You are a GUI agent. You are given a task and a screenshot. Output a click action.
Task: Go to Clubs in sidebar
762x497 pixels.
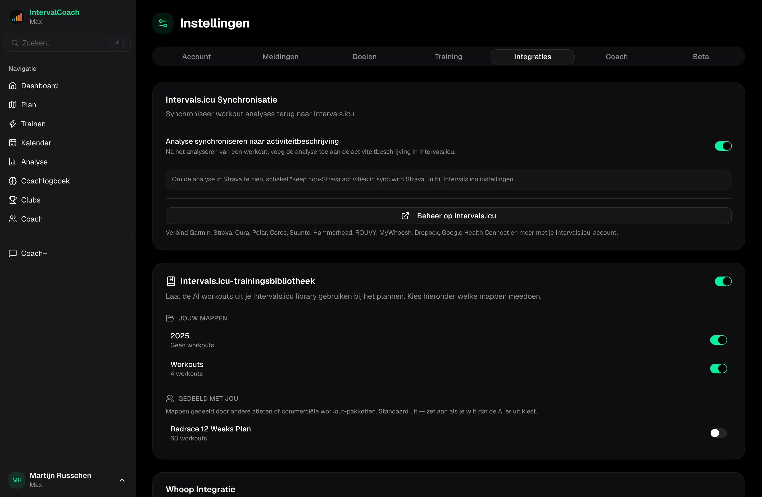click(x=67, y=200)
